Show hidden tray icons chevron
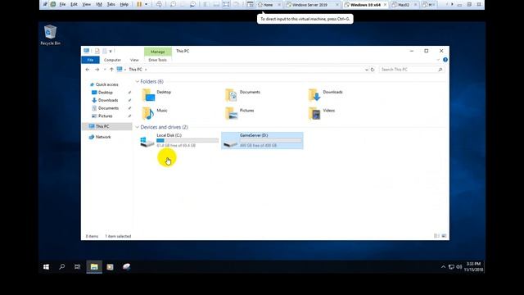The image size is (524, 295). pyautogui.click(x=443, y=266)
